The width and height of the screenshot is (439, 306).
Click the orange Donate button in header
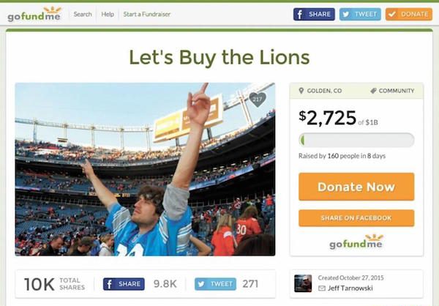click(408, 15)
